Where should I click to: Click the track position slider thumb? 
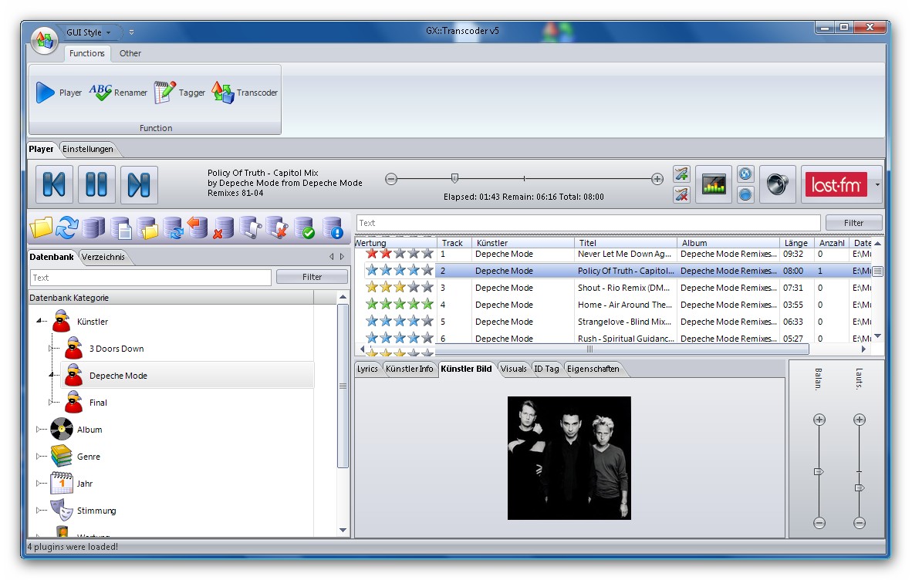coord(454,178)
